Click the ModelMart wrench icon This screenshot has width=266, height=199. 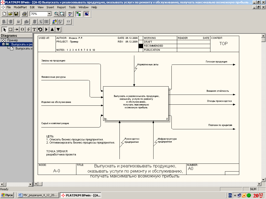pyautogui.click(x=61, y=22)
